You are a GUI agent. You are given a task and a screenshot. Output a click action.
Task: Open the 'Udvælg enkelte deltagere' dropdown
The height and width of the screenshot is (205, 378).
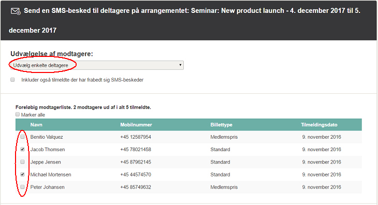[97, 65]
